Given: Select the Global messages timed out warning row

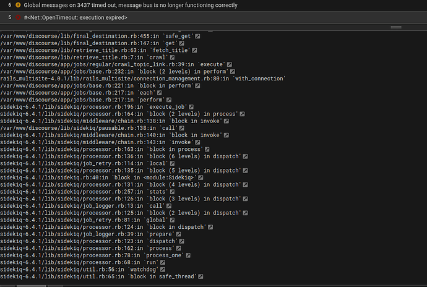Looking at the screenshot, I should (213, 5).
